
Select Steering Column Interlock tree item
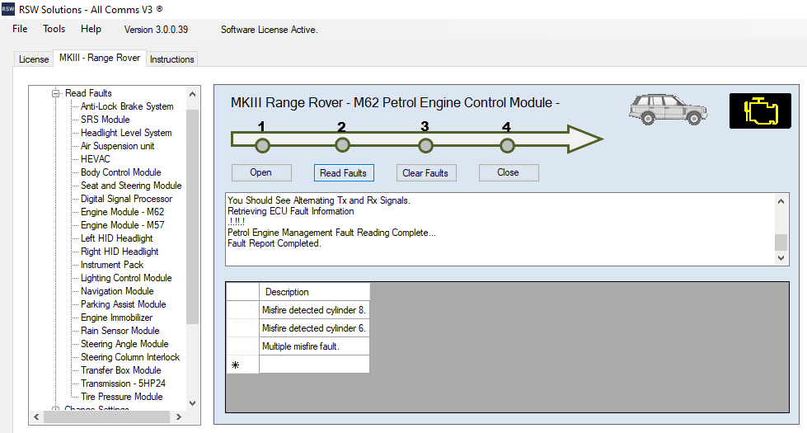tap(130, 357)
